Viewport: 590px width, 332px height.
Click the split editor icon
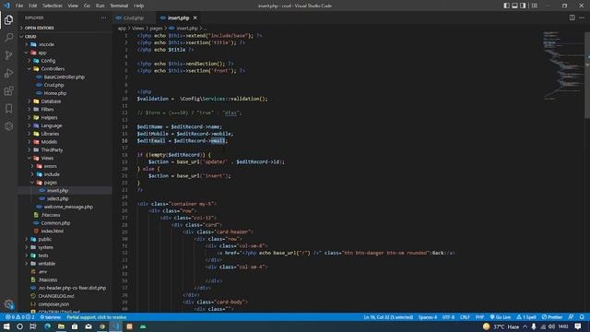point(572,18)
